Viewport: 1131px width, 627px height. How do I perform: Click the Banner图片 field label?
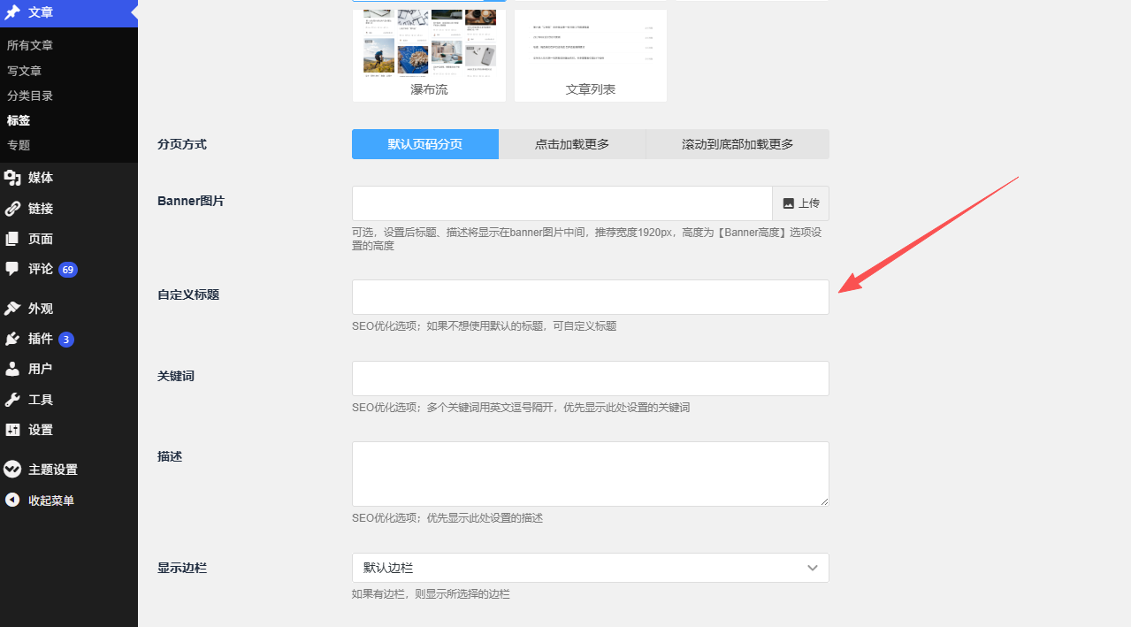point(191,201)
